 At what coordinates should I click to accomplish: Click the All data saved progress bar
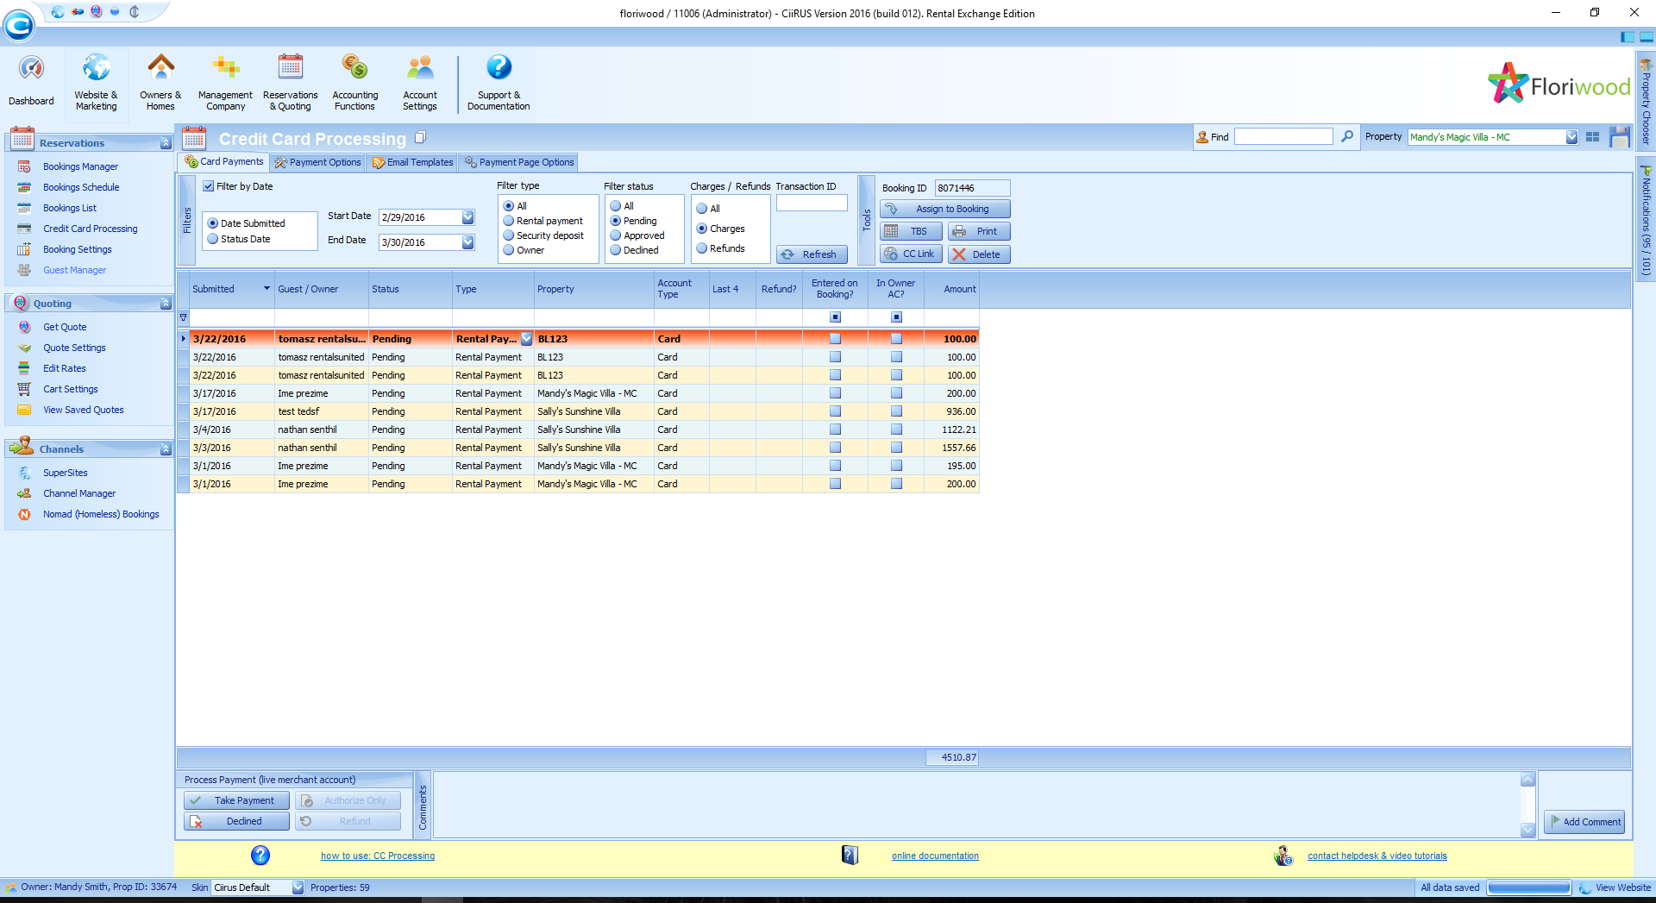click(1529, 887)
